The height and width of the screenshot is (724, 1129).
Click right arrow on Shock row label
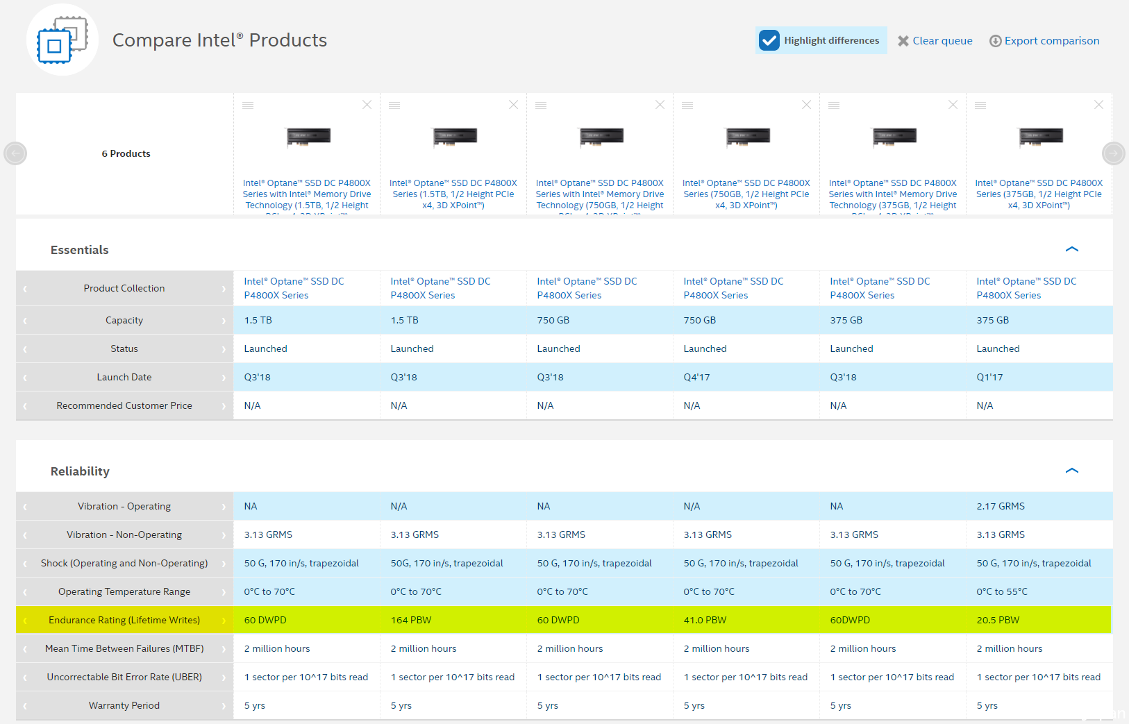click(x=224, y=564)
